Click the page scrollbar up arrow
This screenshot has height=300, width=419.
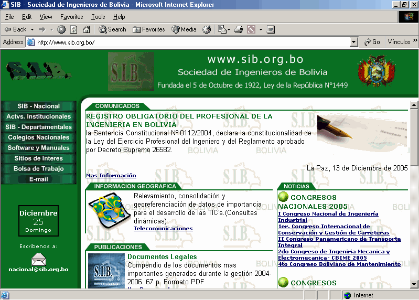(414, 105)
